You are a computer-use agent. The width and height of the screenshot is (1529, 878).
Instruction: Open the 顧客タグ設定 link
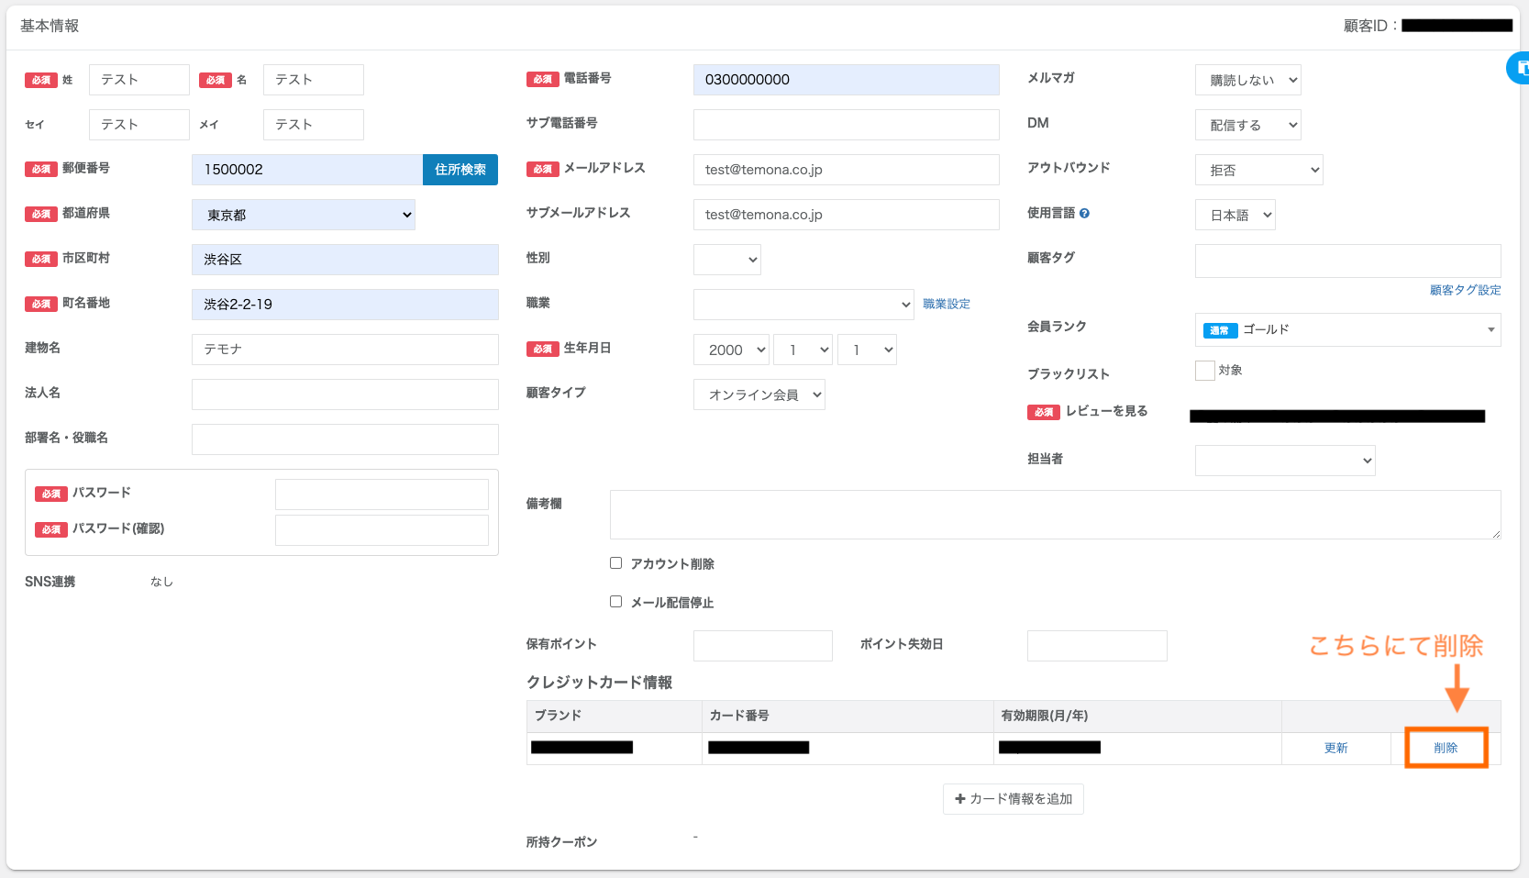1465,290
